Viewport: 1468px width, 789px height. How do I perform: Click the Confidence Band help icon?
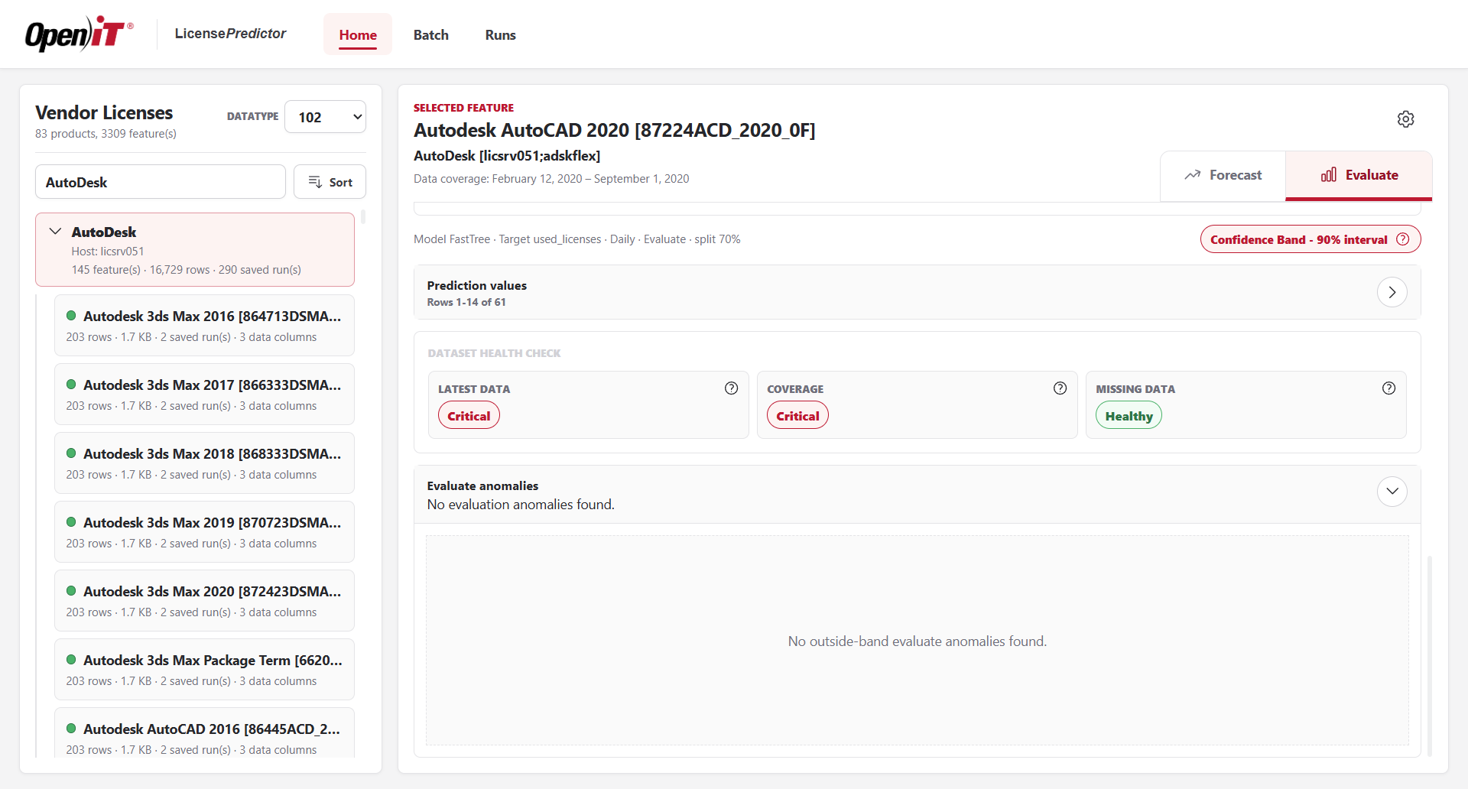[x=1402, y=239]
